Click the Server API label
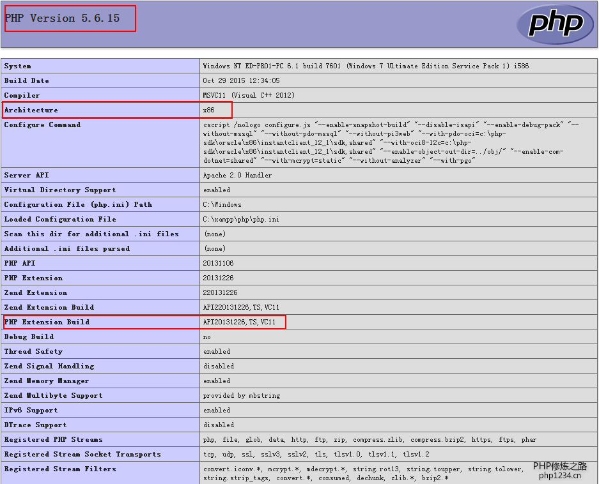 (x=26, y=175)
